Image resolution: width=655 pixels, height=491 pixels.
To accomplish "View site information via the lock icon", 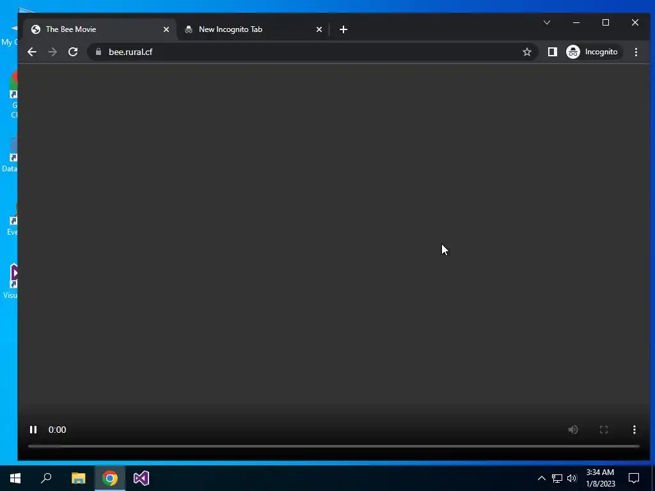I will 99,52.
